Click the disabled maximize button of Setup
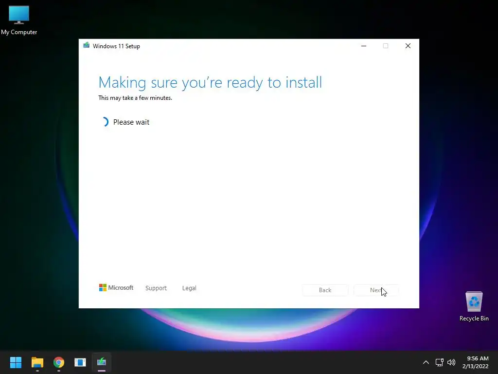This screenshot has width=498, height=374. pyautogui.click(x=386, y=46)
